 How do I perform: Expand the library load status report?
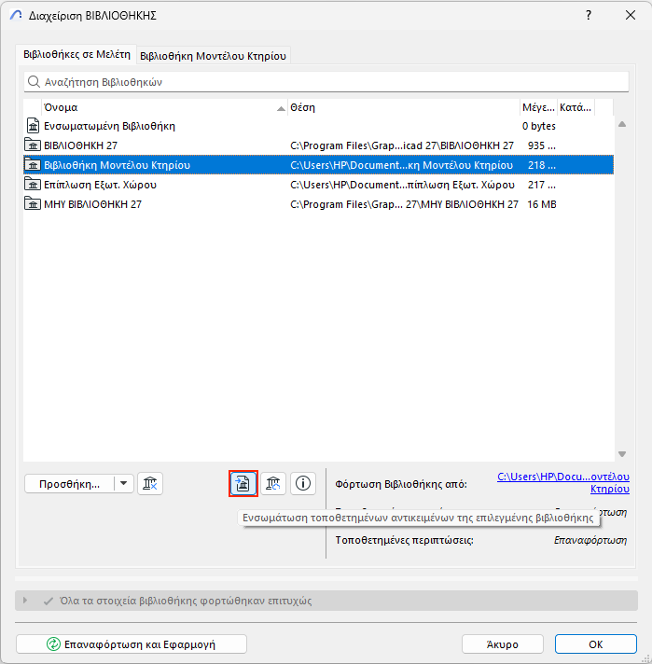(x=25, y=601)
